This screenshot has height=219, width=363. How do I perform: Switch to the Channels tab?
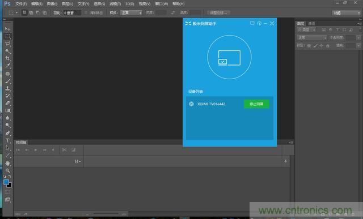tap(311, 23)
